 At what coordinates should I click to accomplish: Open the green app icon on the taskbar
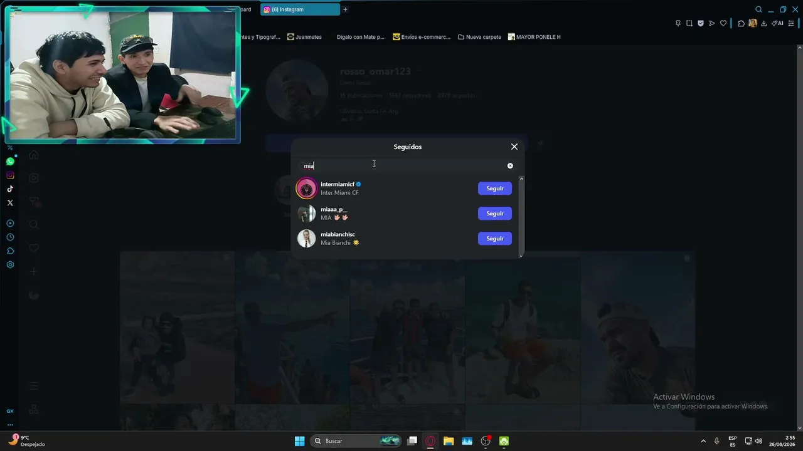point(504,441)
